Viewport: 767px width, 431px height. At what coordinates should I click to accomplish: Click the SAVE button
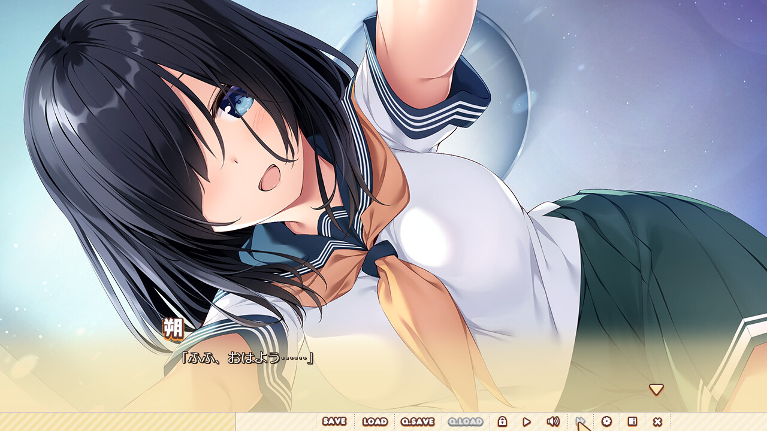334,421
